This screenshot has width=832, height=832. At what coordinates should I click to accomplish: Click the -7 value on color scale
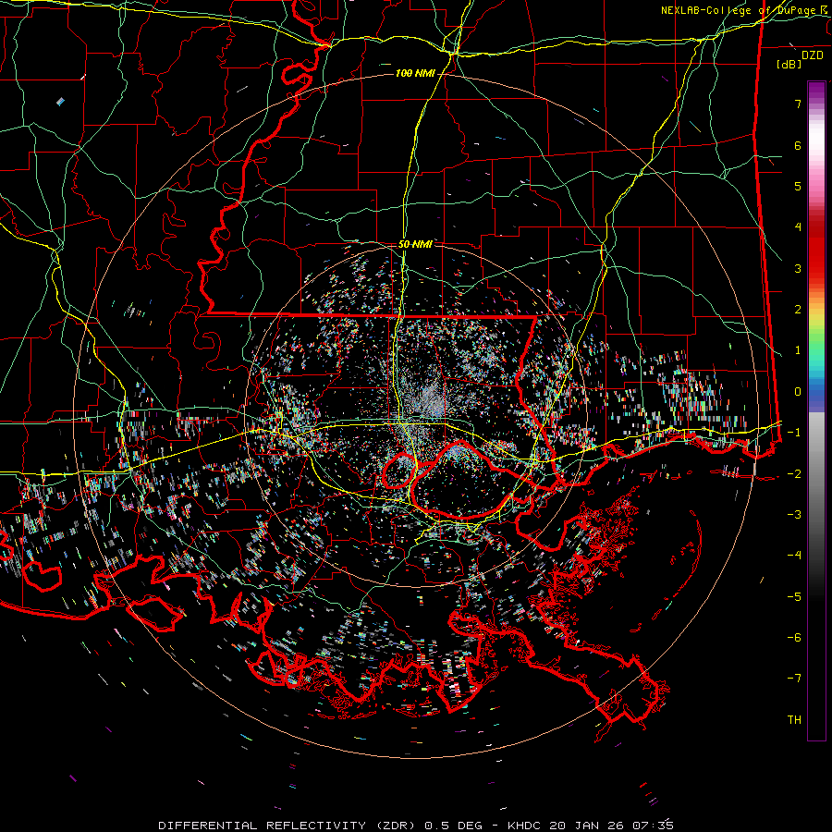click(x=794, y=679)
